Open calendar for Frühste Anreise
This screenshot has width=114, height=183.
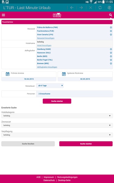pos(8,74)
